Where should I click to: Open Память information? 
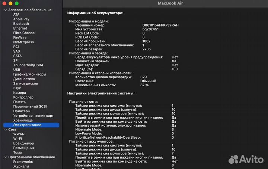[19, 102]
